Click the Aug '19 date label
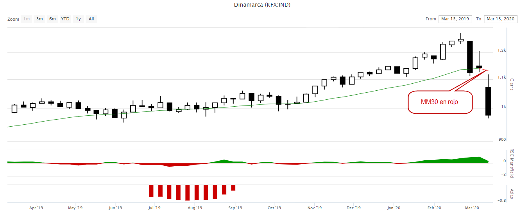This screenshot has width=521, height=217. pyautogui.click(x=195, y=208)
